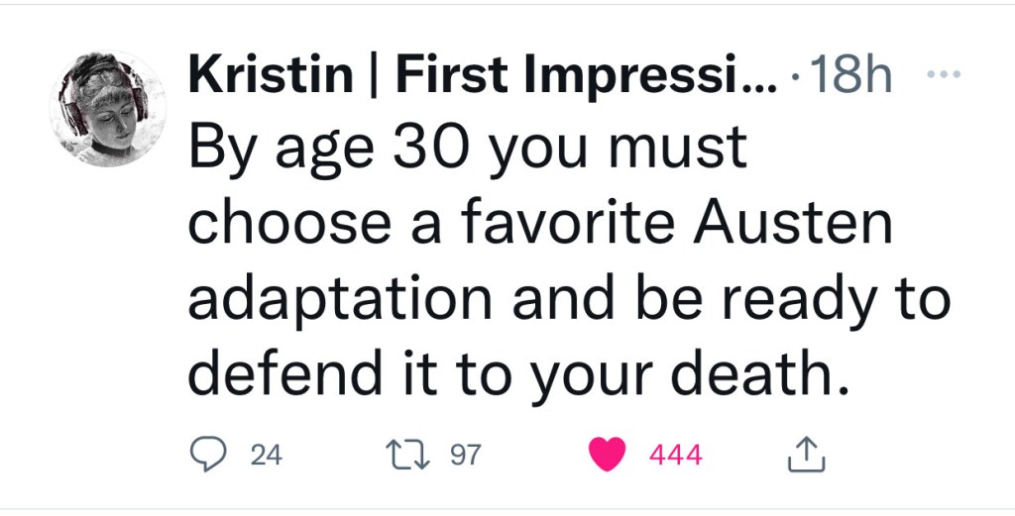
Task: Click "By age 30 you must" line
Action: (465, 150)
